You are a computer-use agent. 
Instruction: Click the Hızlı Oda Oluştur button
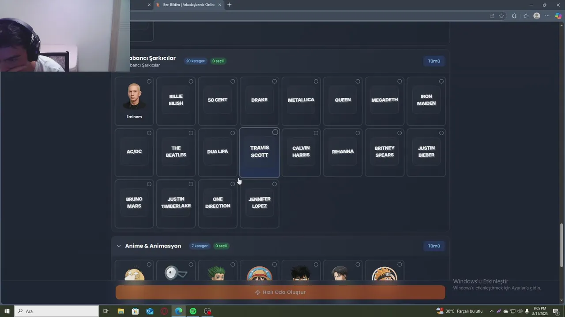click(280, 292)
